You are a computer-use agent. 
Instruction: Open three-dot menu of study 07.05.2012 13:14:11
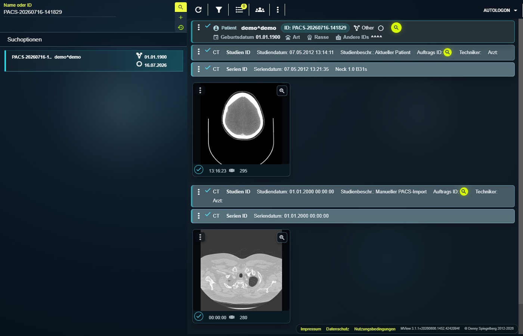coord(199,52)
